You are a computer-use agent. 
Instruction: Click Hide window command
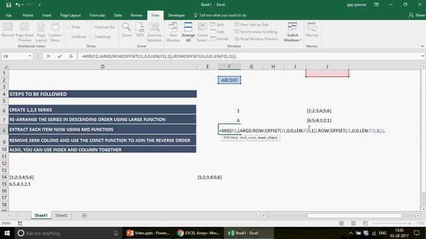[218, 32]
